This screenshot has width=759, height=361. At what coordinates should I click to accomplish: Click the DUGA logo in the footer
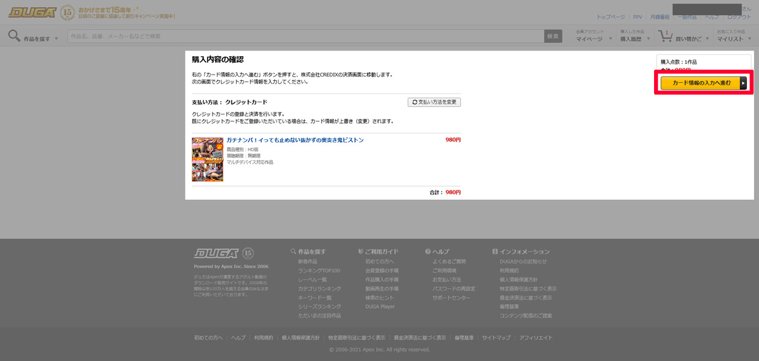(216, 254)
